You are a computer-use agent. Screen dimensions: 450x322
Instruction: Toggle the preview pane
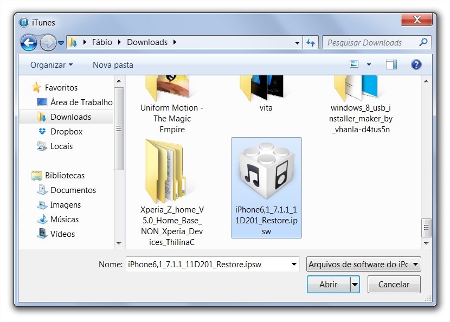coord(391,65)
